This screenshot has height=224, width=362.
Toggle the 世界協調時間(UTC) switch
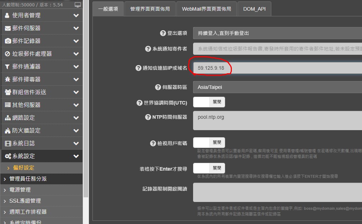point(209,102)
